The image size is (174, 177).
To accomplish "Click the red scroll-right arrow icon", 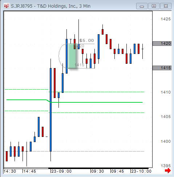I will coord(168,170).
